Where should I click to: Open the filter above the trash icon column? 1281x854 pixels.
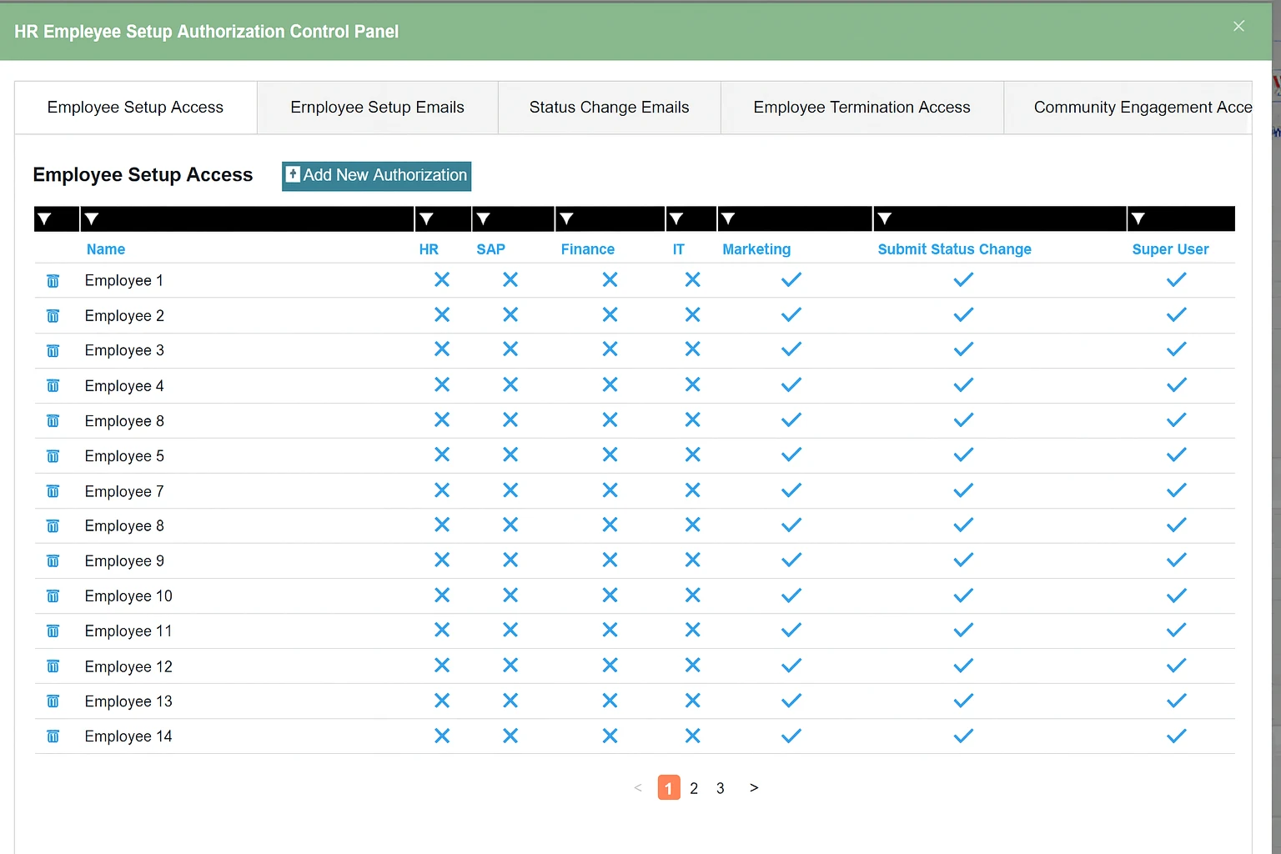click(x=45, y=219)
